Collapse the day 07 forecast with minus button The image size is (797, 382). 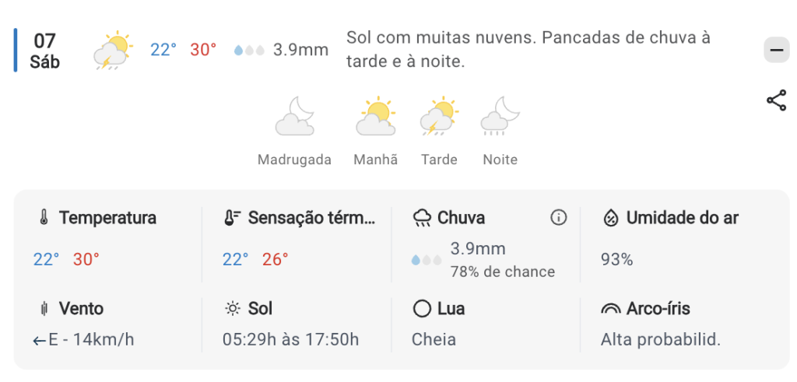776,51
